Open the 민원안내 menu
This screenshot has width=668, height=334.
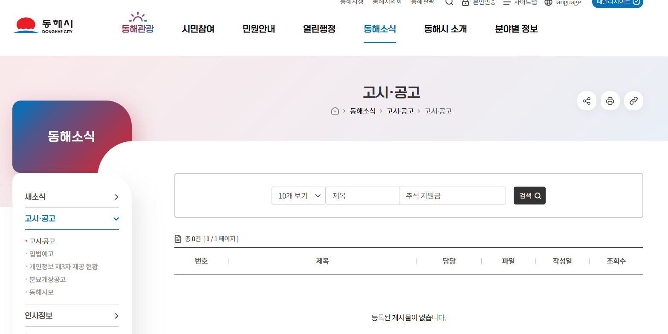tap(259, 29)
